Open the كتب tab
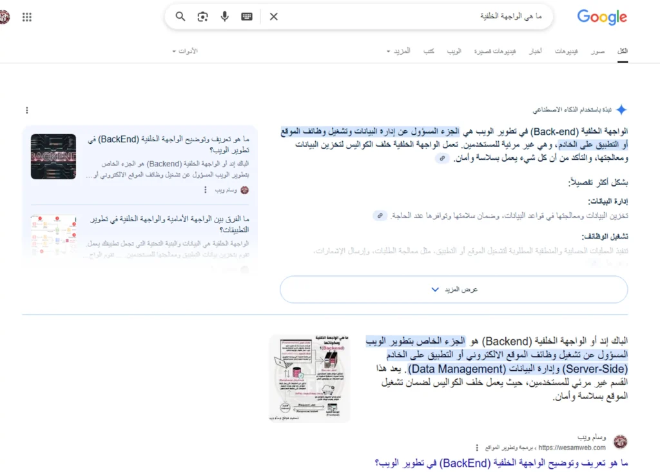Image resolution: width=660 pixels, height=472 pixels. (x=429, y=52)
